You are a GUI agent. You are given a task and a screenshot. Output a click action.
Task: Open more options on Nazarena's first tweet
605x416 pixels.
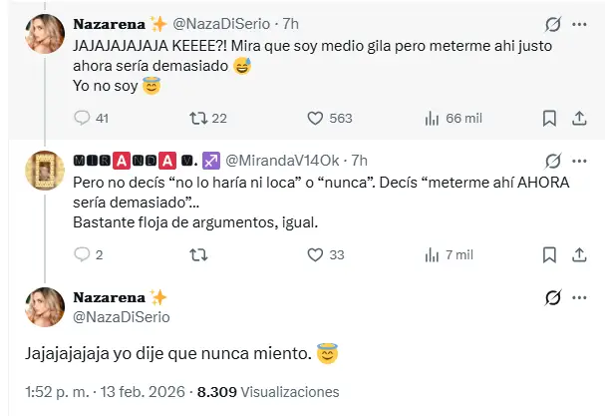(580, 23)
